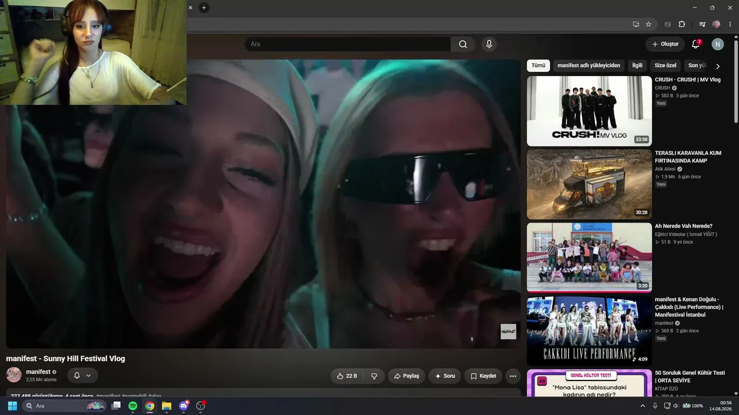
Task: Select the Tümü filter chip
Action: [538, 66]
